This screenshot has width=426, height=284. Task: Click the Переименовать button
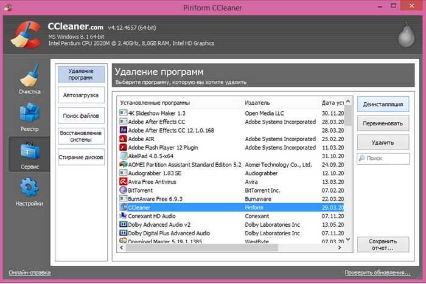[x=383, y=123]
